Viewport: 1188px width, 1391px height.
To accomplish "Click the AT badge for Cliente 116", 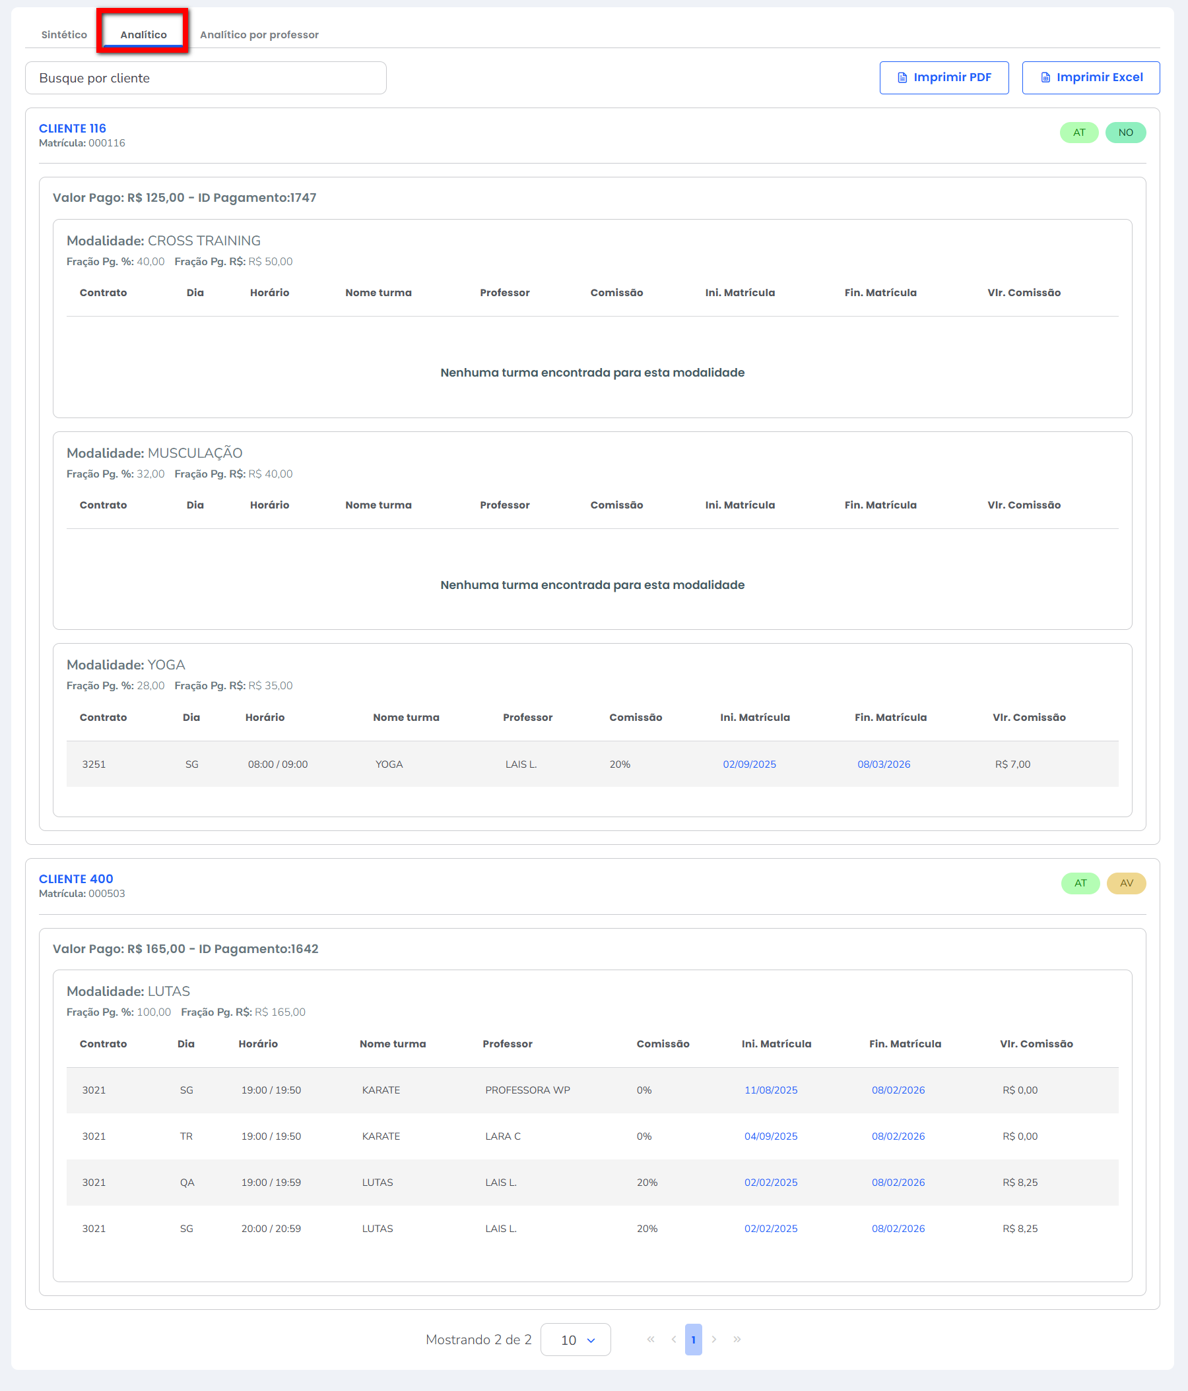I will 1078,133.
